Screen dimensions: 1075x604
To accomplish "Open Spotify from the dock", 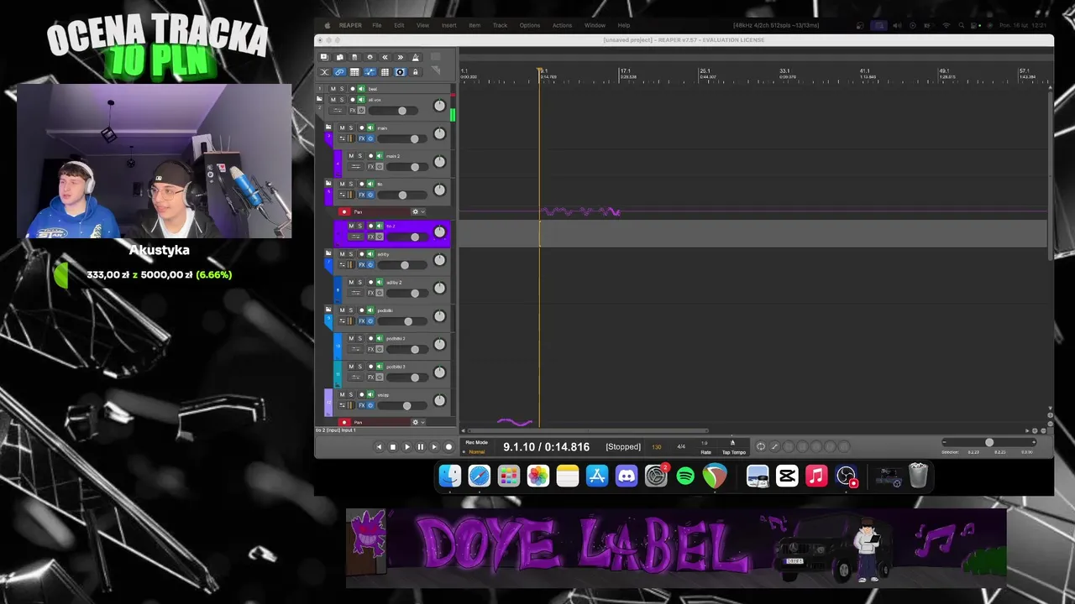I will click(685, 476).
